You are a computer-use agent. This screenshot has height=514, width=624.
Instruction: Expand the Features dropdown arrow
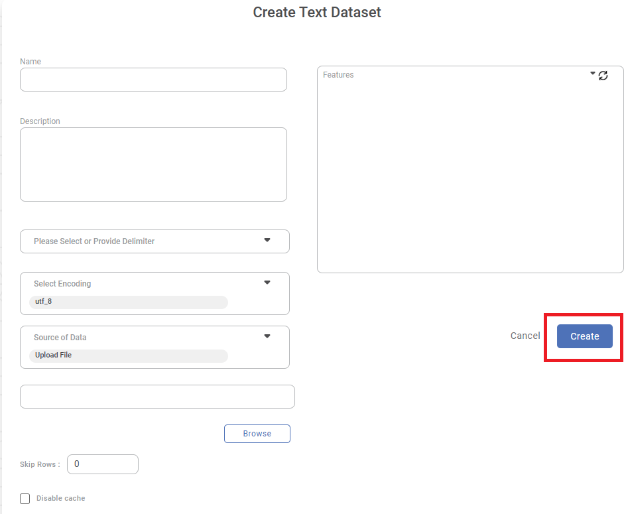click(x=593, y=74)
